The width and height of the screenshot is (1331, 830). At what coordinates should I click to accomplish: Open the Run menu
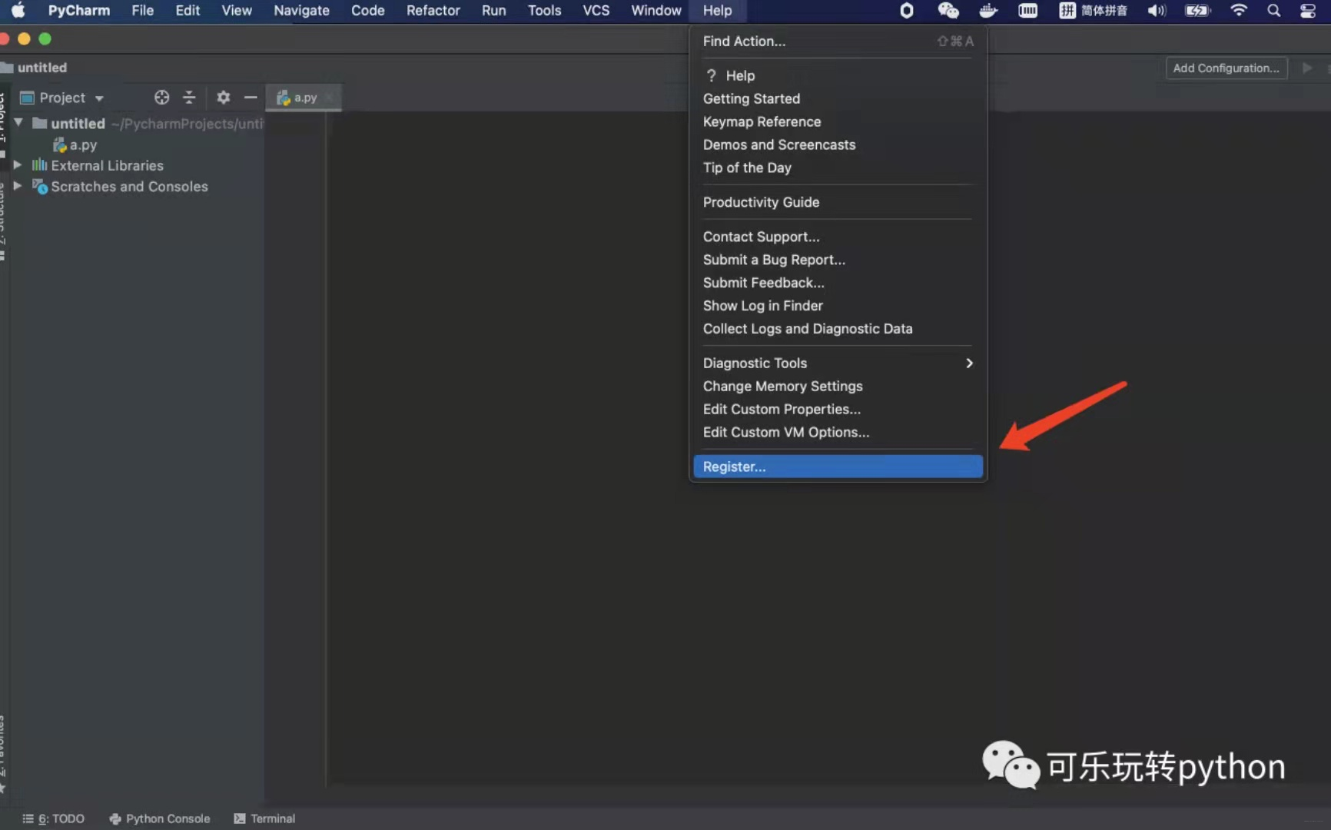[493, 11]
